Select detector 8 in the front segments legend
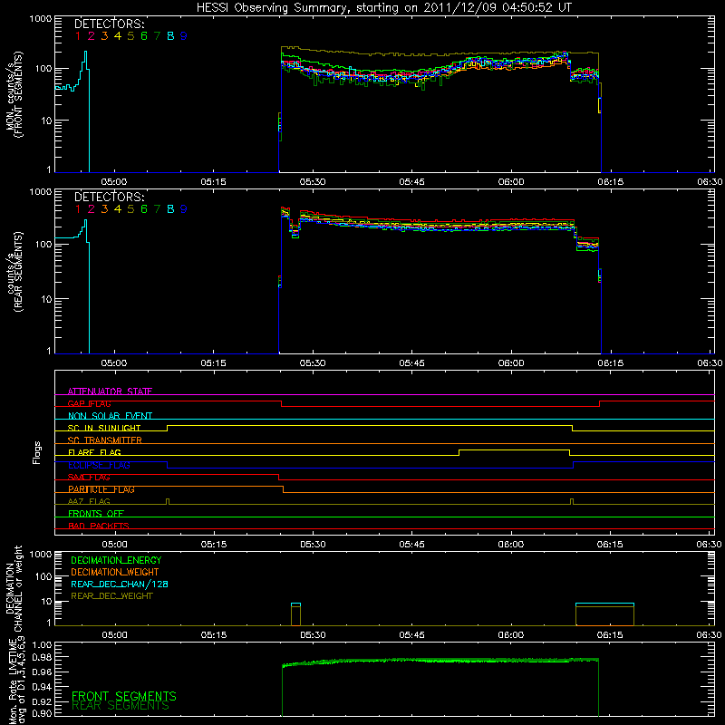Image resolution: width=725 pixels, height=725 pixels. tap(170, 36)
